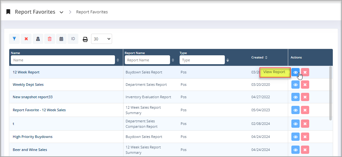Click the Name filter input field
This screenshot has height=157, width=342.
point(63,60)
